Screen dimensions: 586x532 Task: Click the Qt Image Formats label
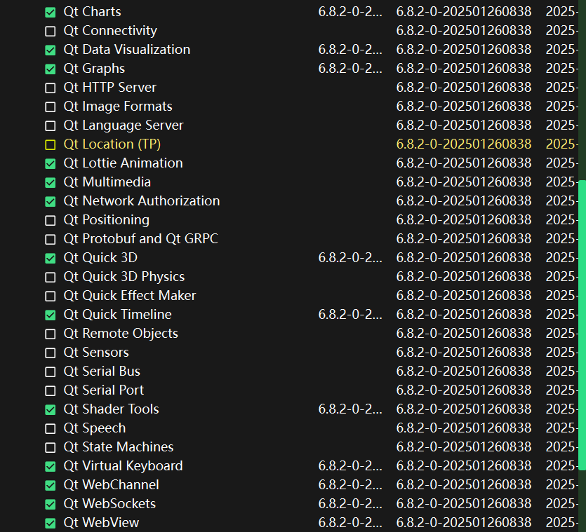[x=118, y=107]
